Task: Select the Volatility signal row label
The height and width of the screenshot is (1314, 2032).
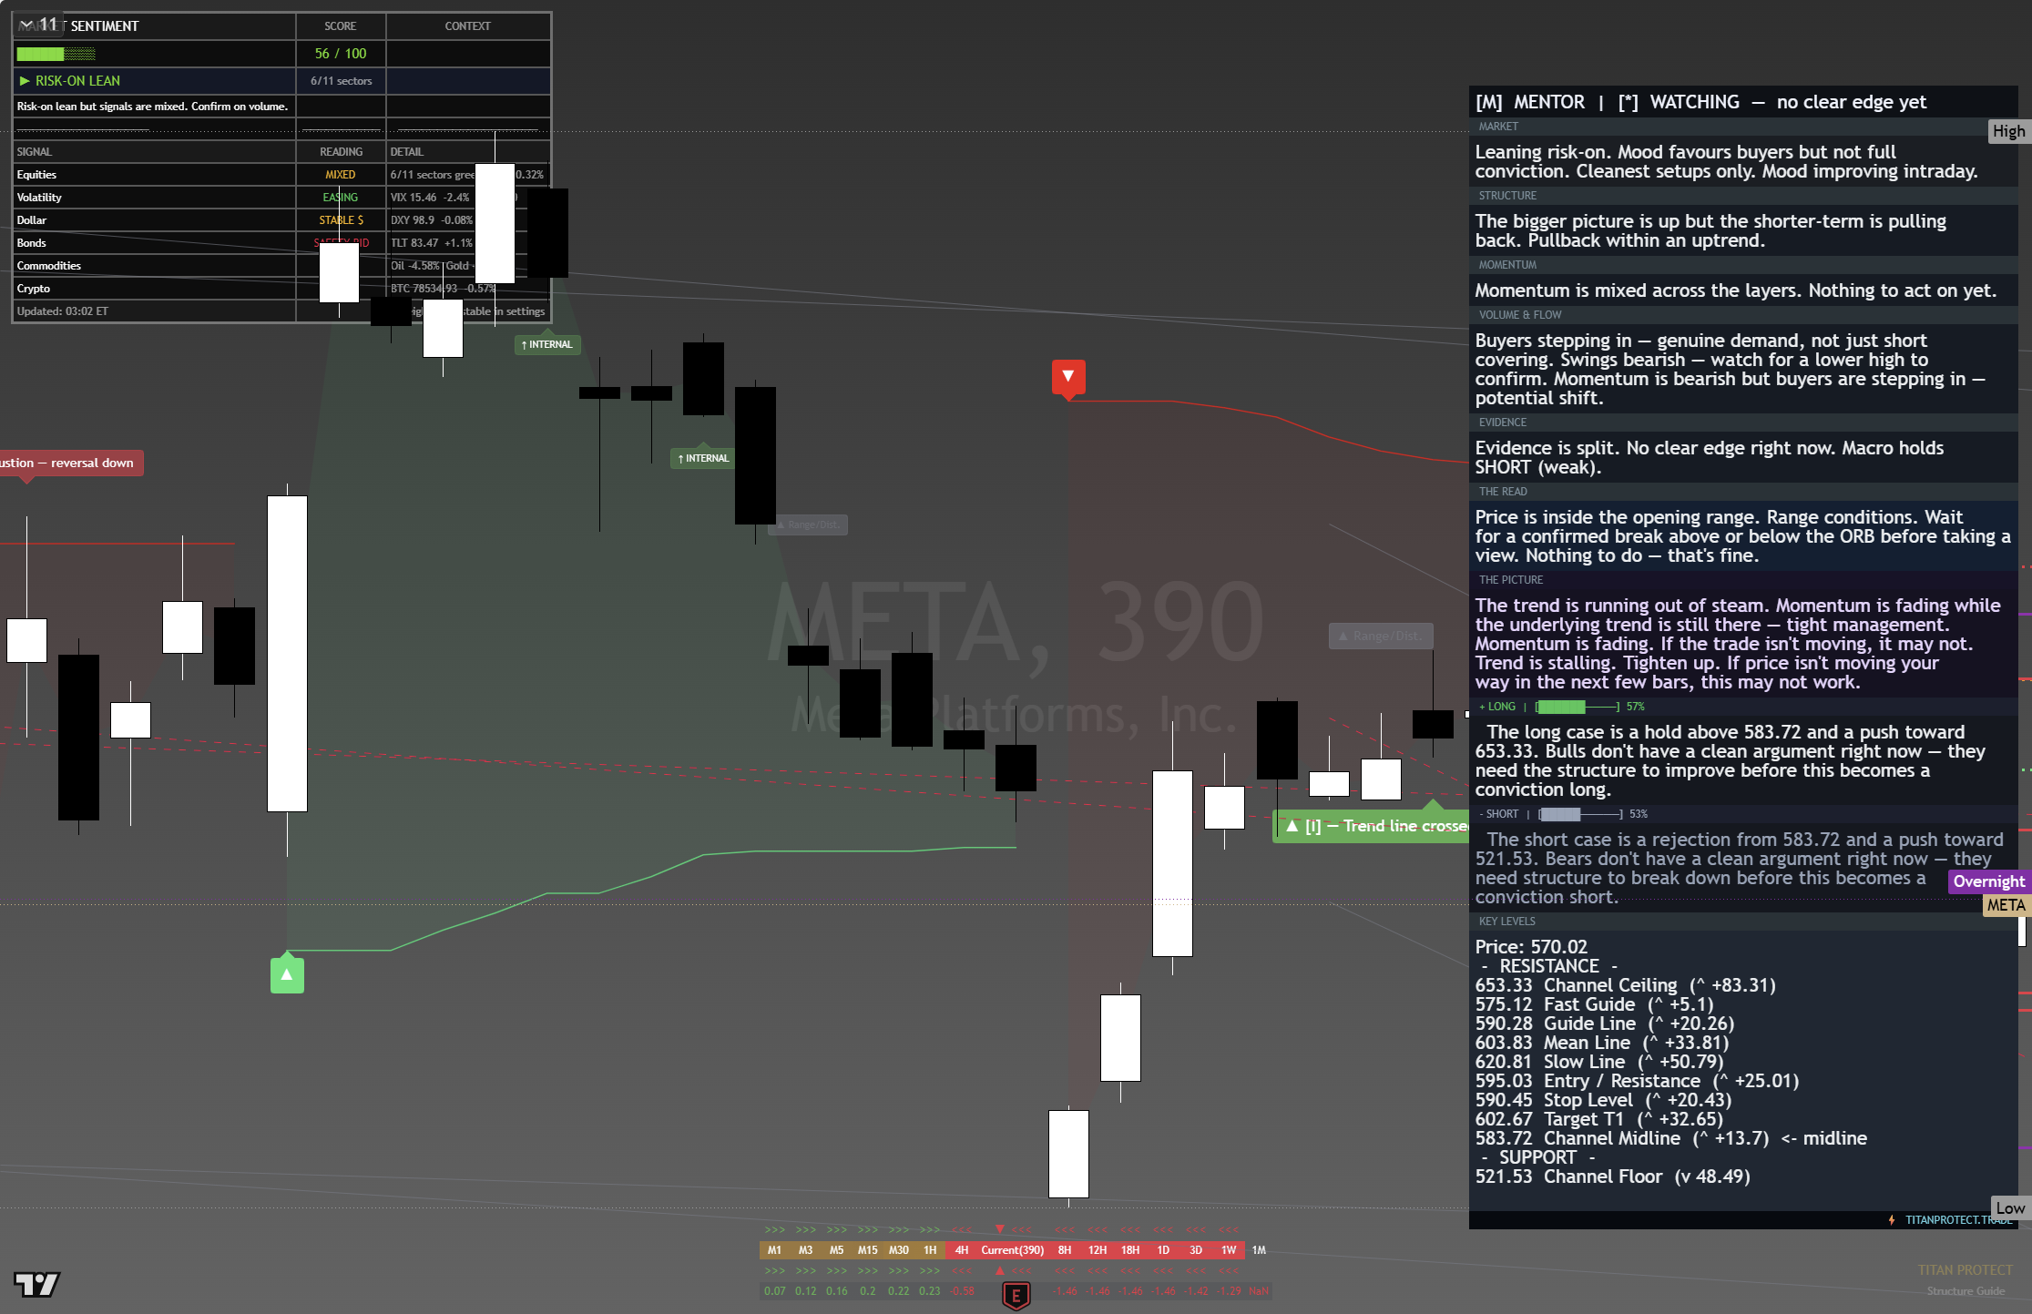Action: tap(39, 198)
